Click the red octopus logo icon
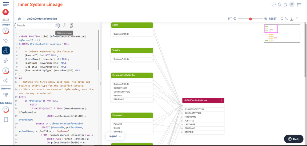307x146 pixels. pyautogui.click(x=6, y=12)
